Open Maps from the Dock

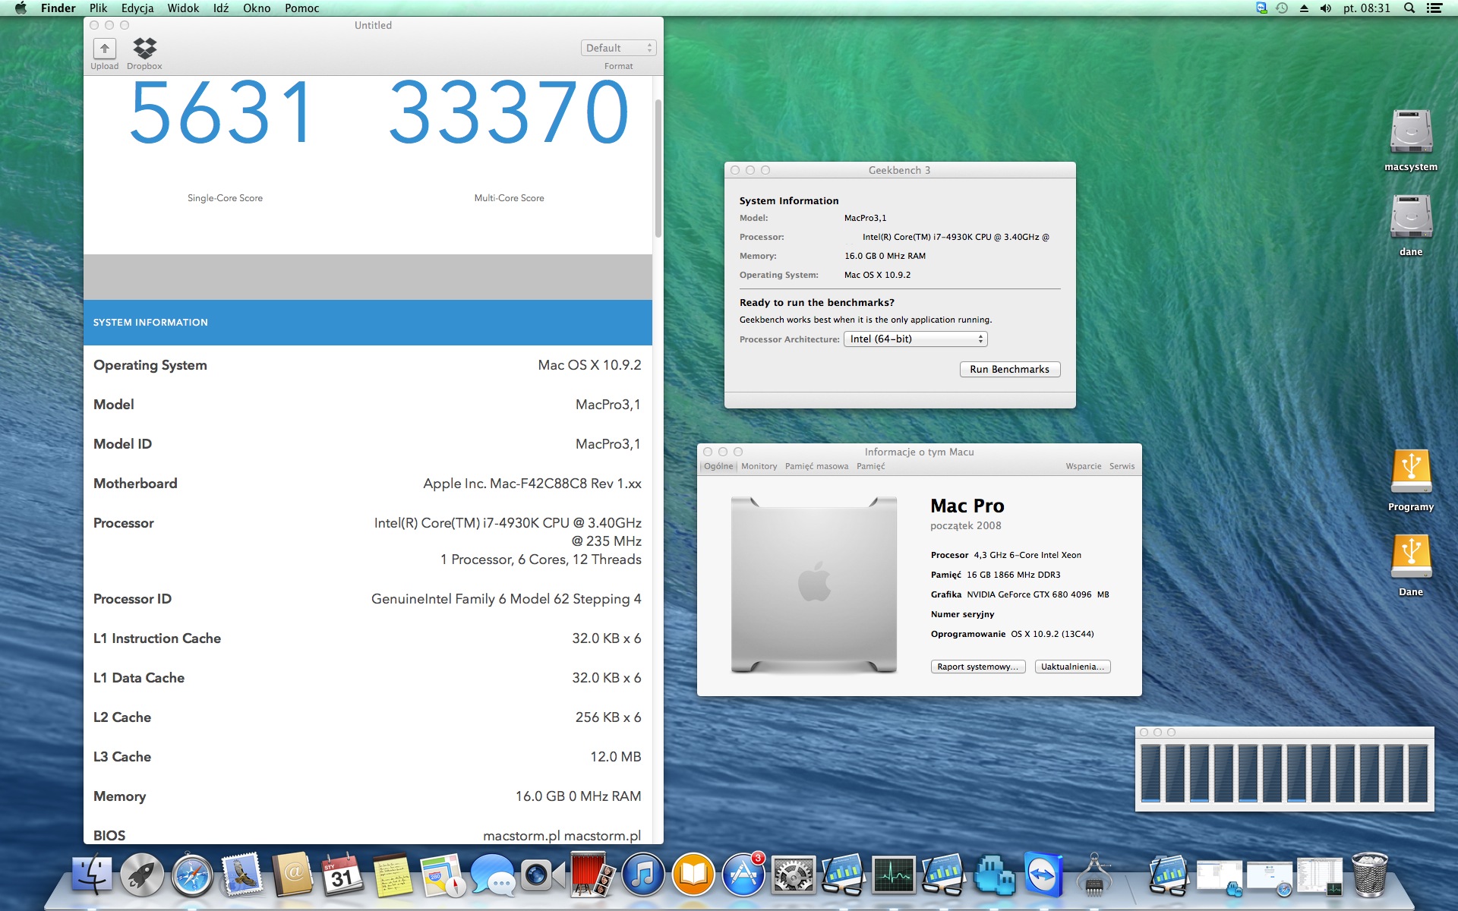(443, 875)
